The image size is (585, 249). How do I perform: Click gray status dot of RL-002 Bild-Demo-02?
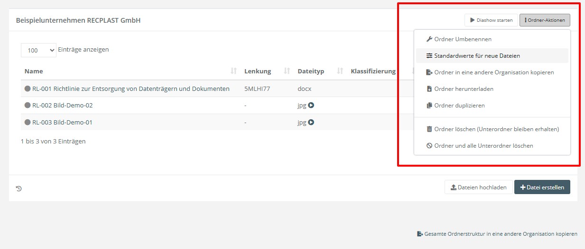click(x=28, y=106)
